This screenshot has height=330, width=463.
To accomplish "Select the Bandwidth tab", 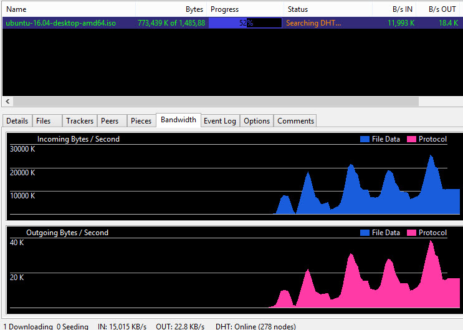I will tap(178, 120).
